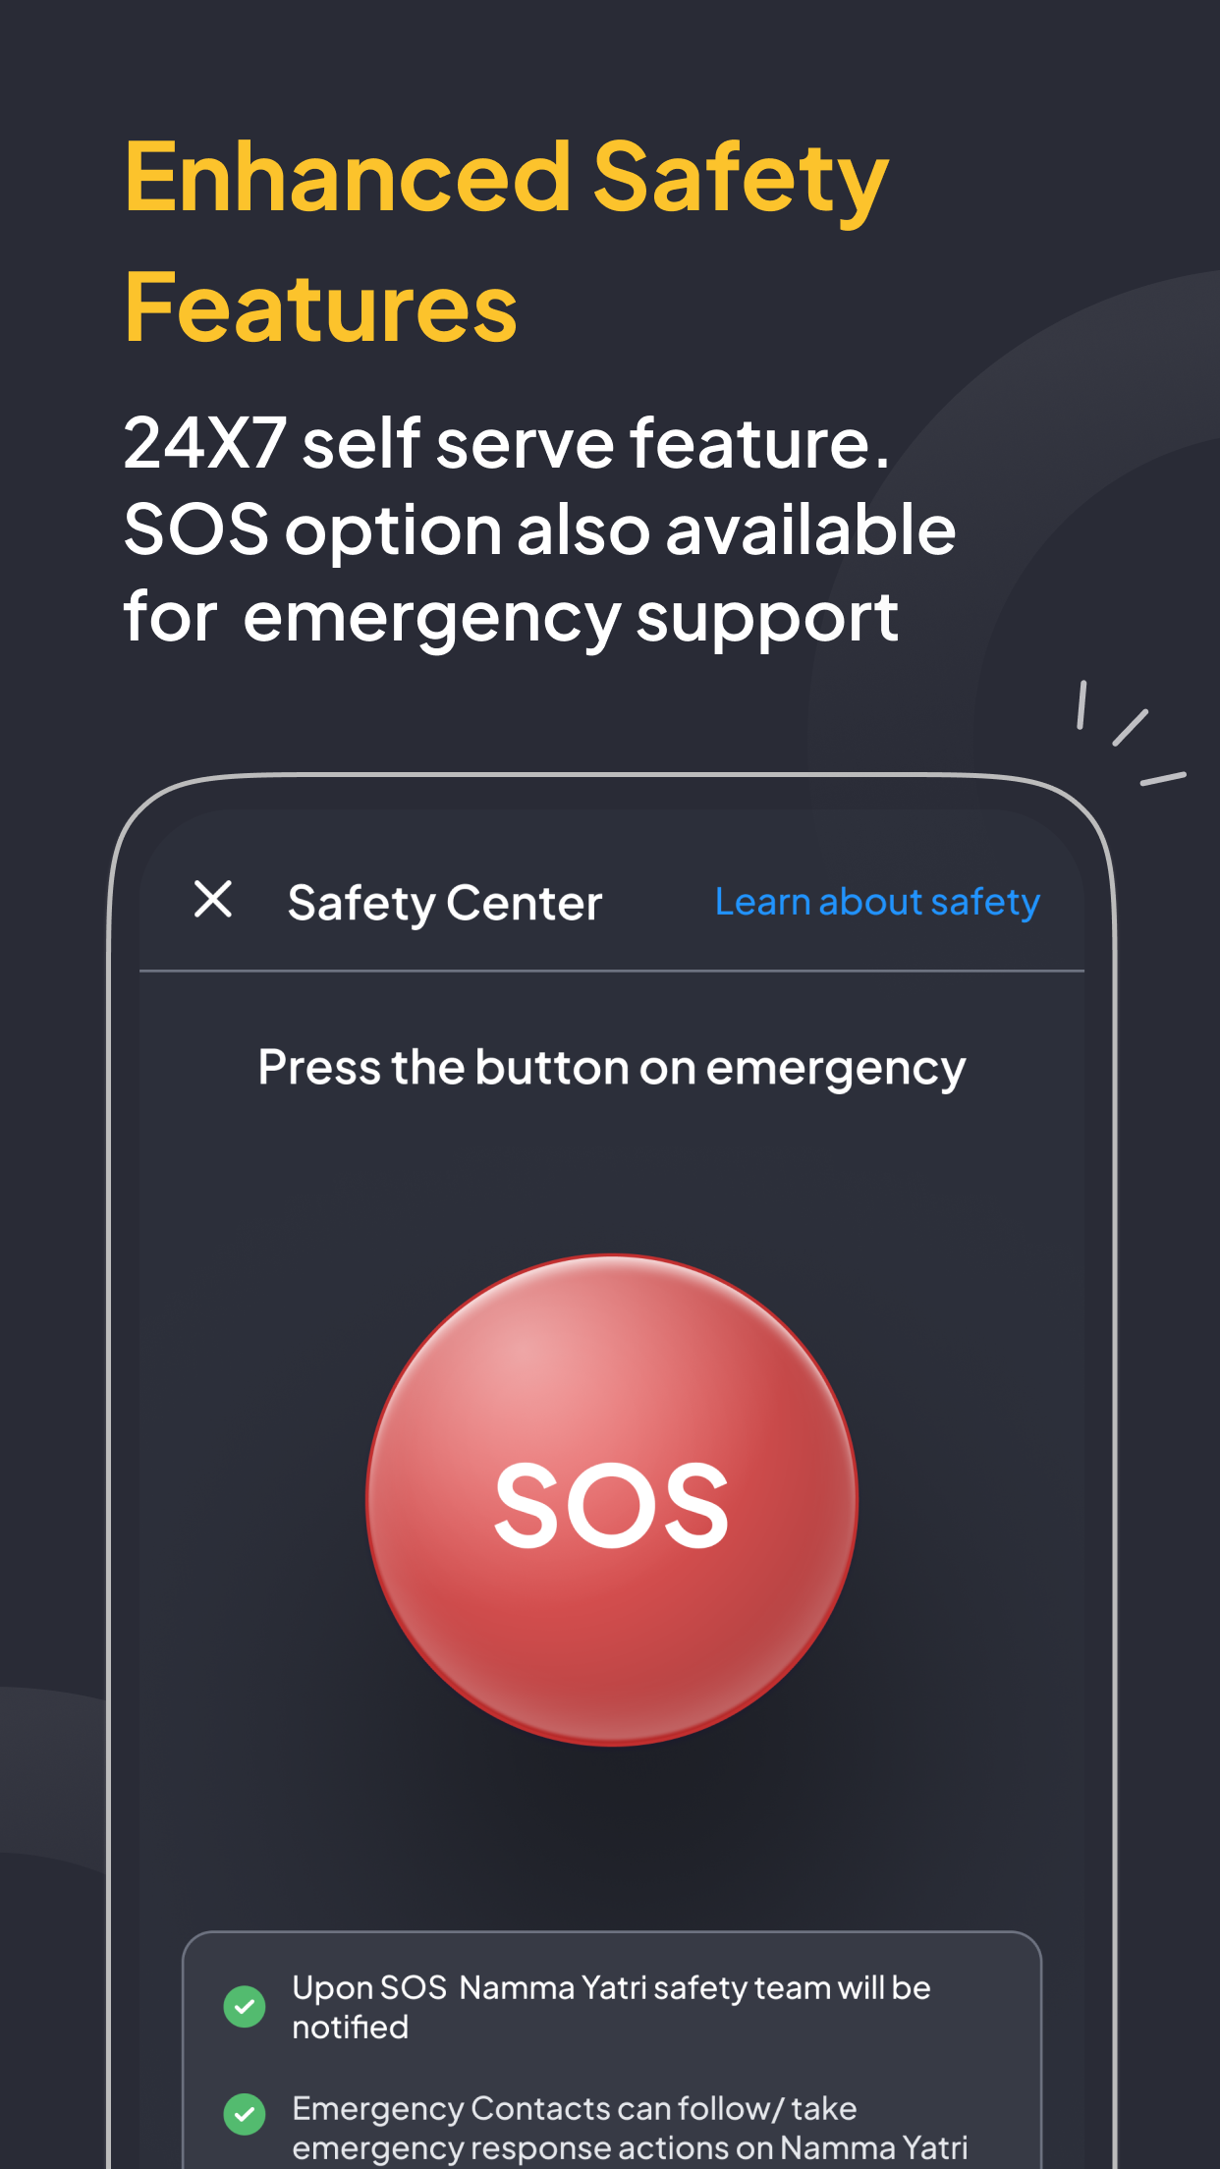Viewport: 1220px width, 2169px height.
Task: Tap the red SOS emergency button
Action: pos(612,1499)
